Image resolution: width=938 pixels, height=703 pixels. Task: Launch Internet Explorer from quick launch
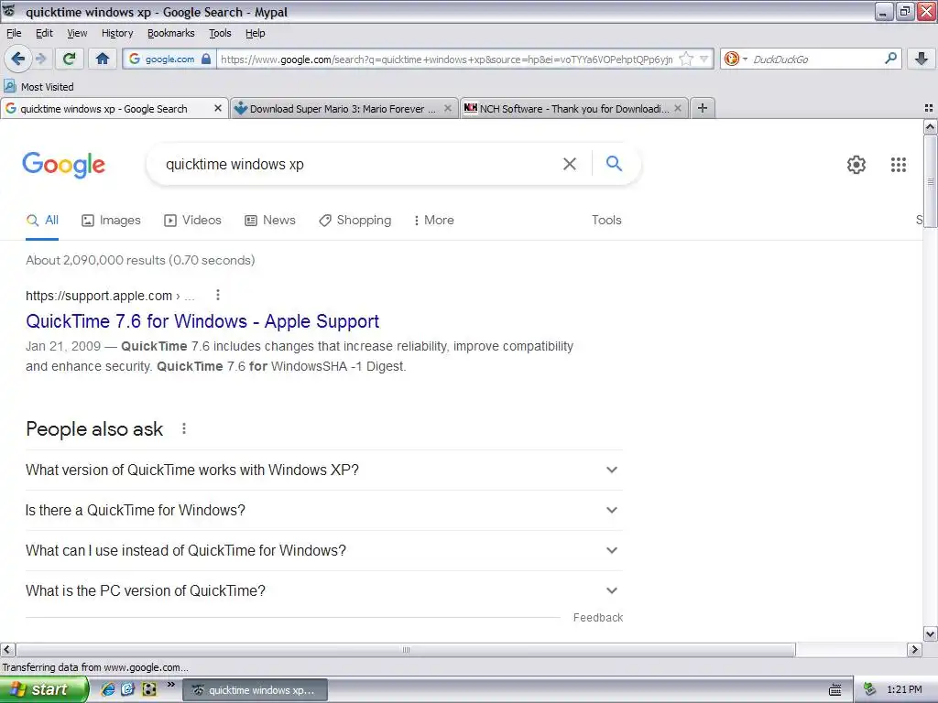click(x=108, y=689)
